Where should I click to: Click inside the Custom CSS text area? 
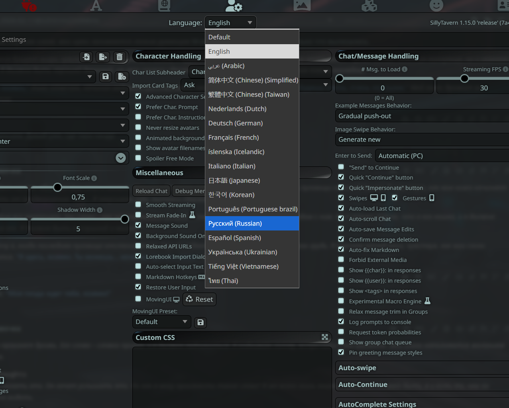tap(232, 377)
